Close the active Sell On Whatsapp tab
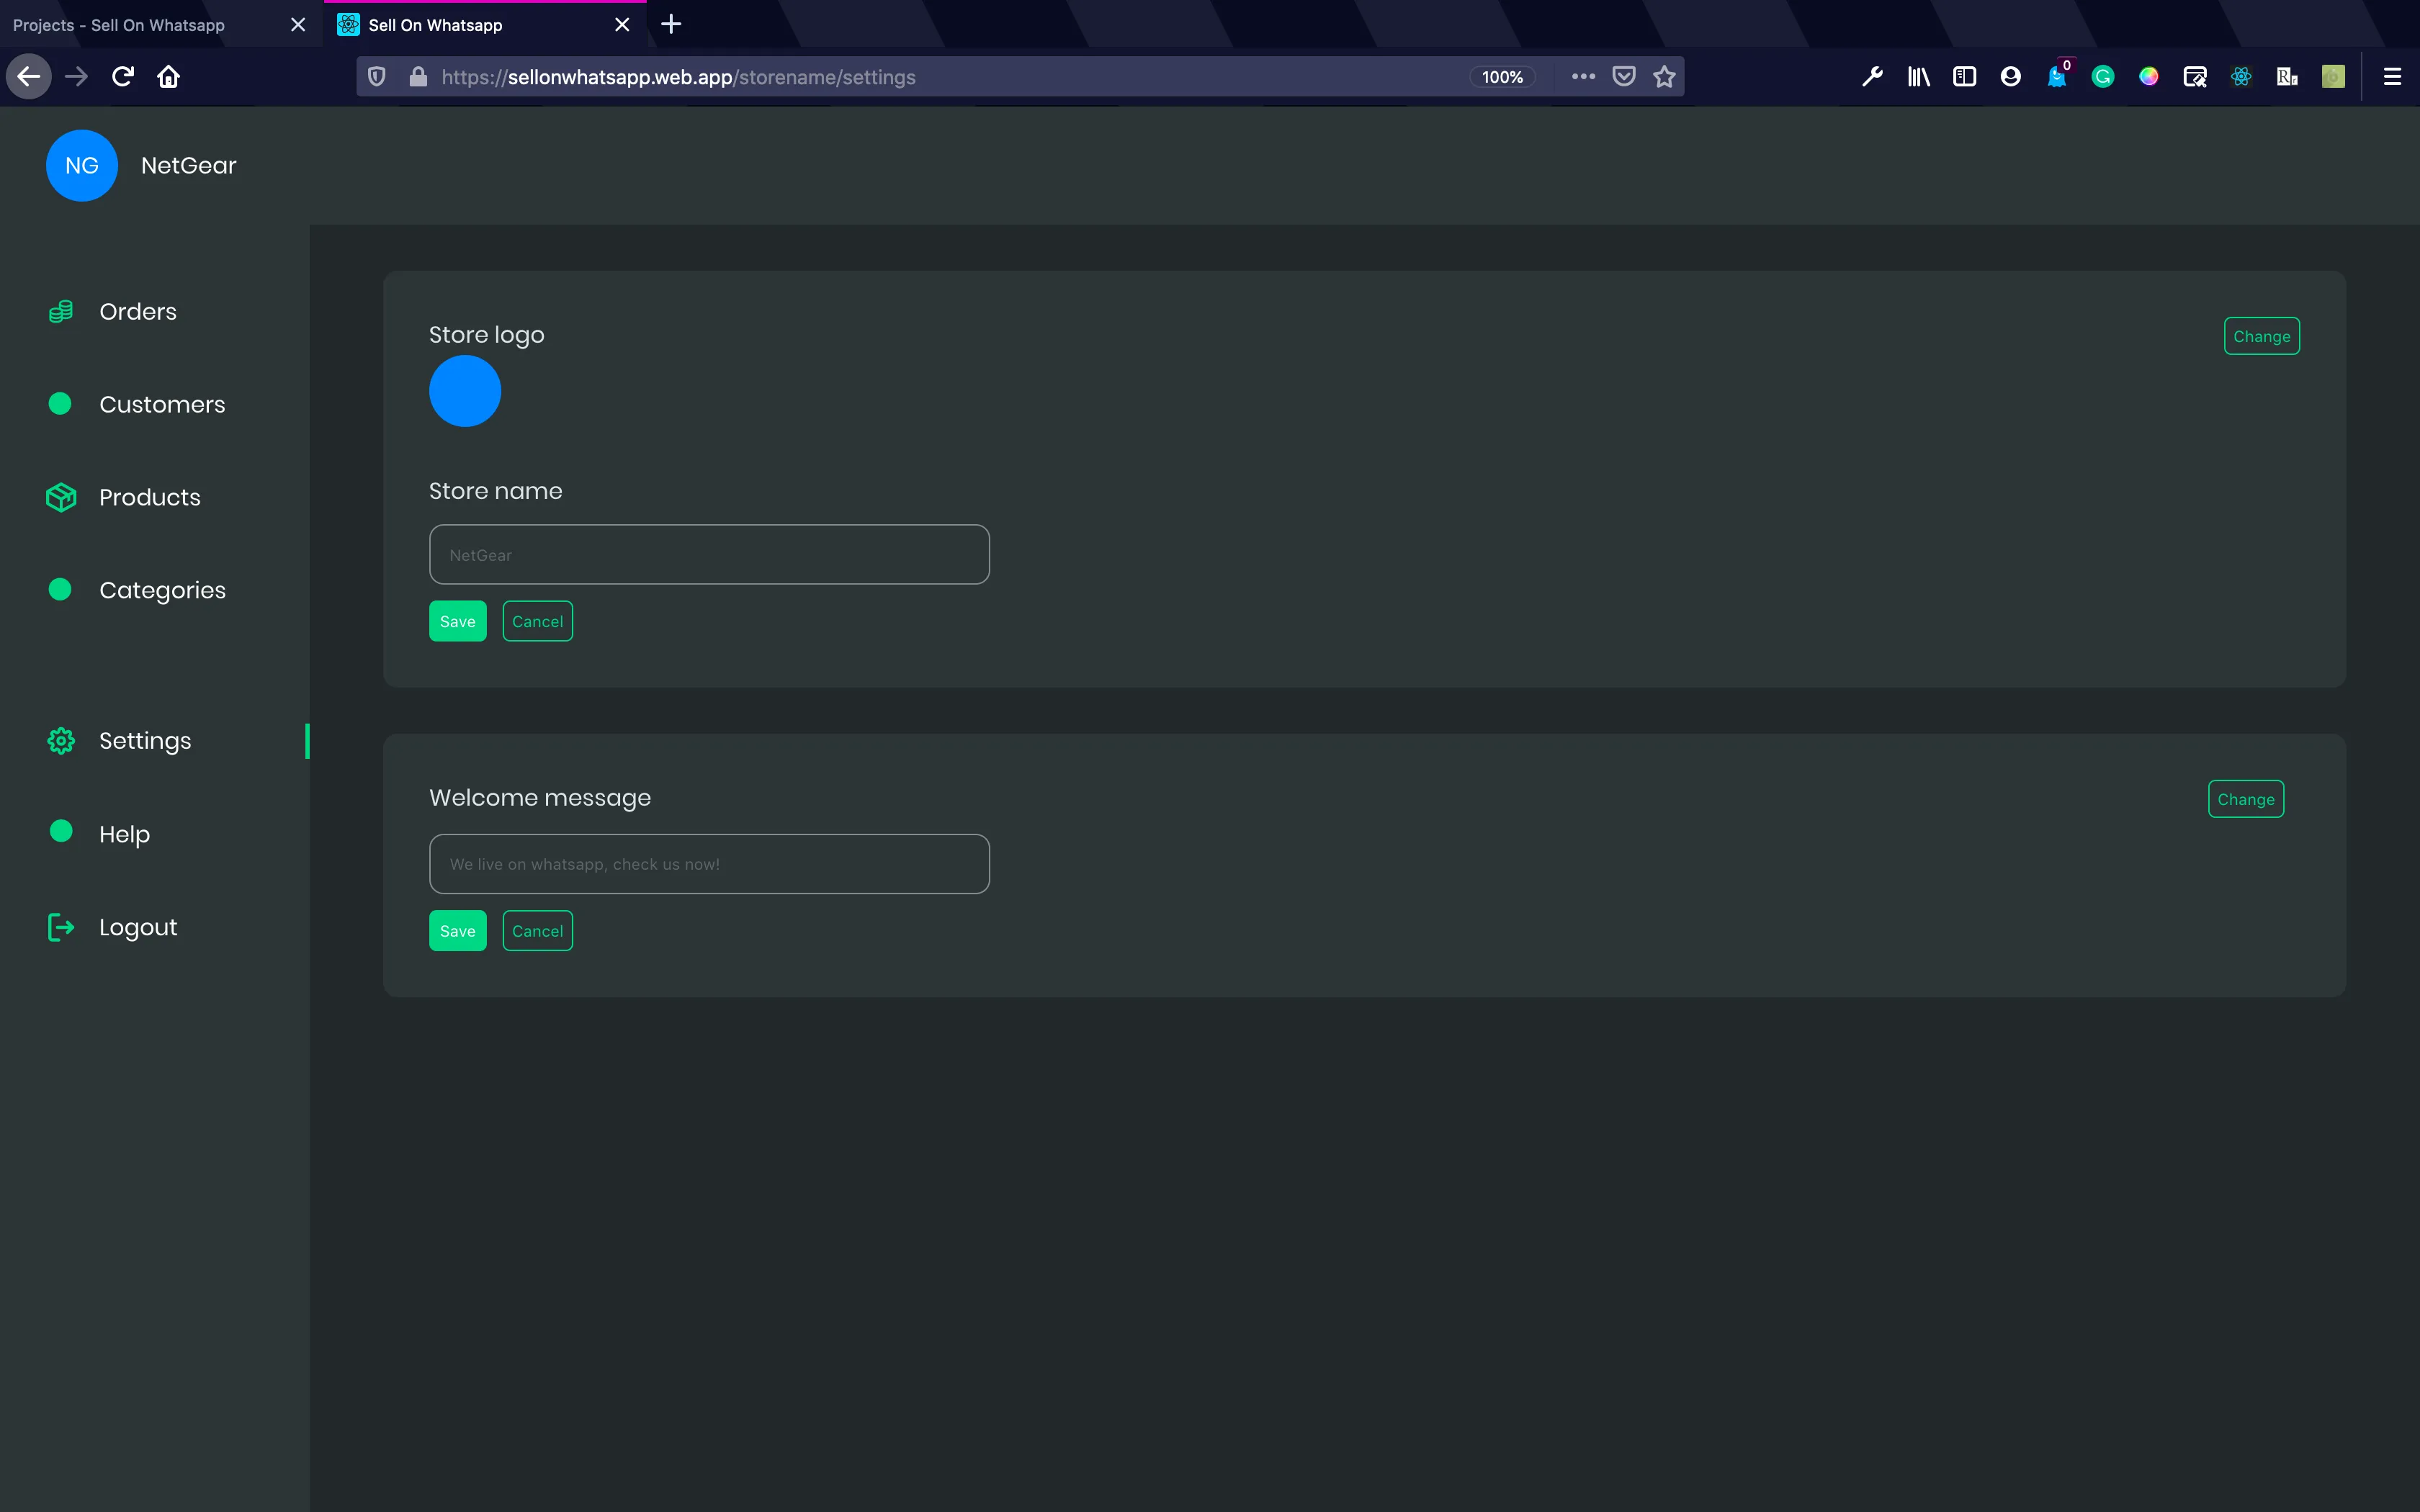 pos(622,25)
